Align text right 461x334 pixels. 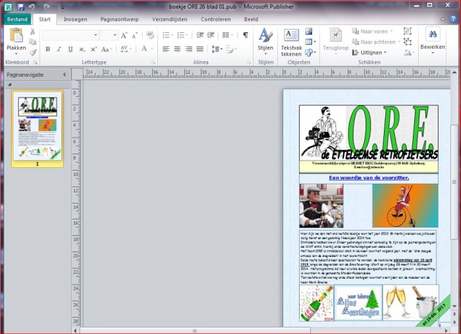(x=188, y=49)
